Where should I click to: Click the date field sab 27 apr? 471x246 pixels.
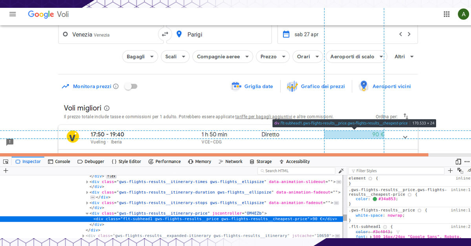pyautogui.click(x=347, y=34)
